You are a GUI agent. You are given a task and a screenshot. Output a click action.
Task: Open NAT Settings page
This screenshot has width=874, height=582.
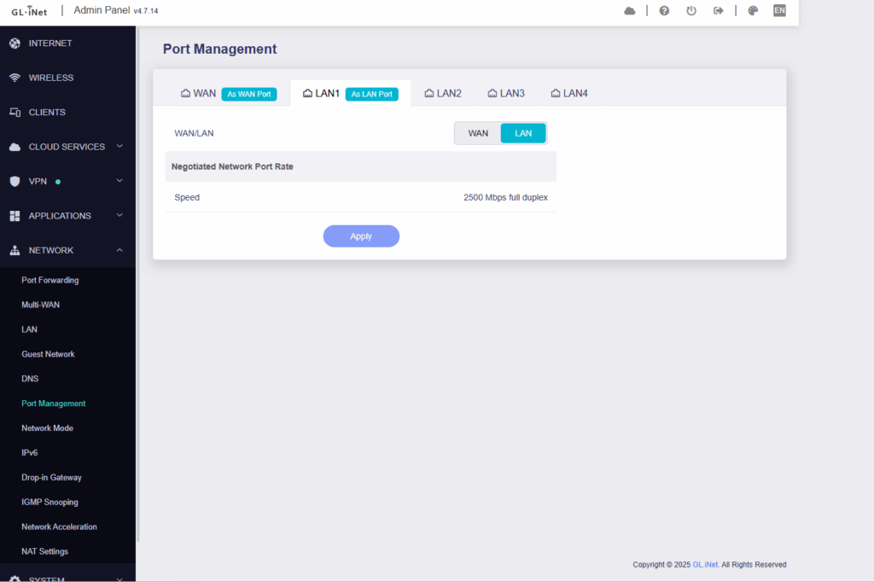[x=44, y=551]
